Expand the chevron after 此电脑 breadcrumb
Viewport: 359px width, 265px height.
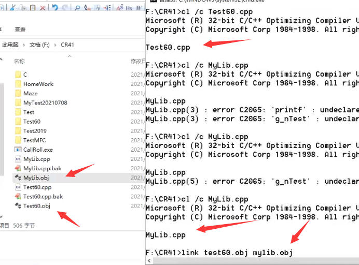tap(24, 45)
